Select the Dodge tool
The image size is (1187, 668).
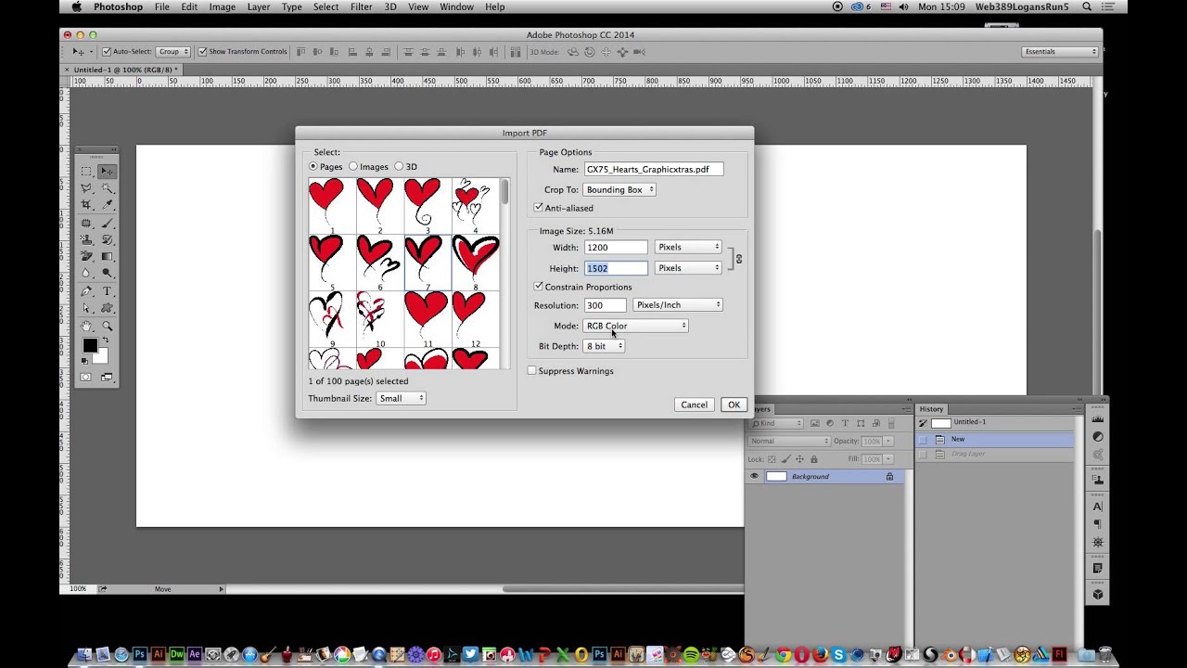(x=108, y=273)
